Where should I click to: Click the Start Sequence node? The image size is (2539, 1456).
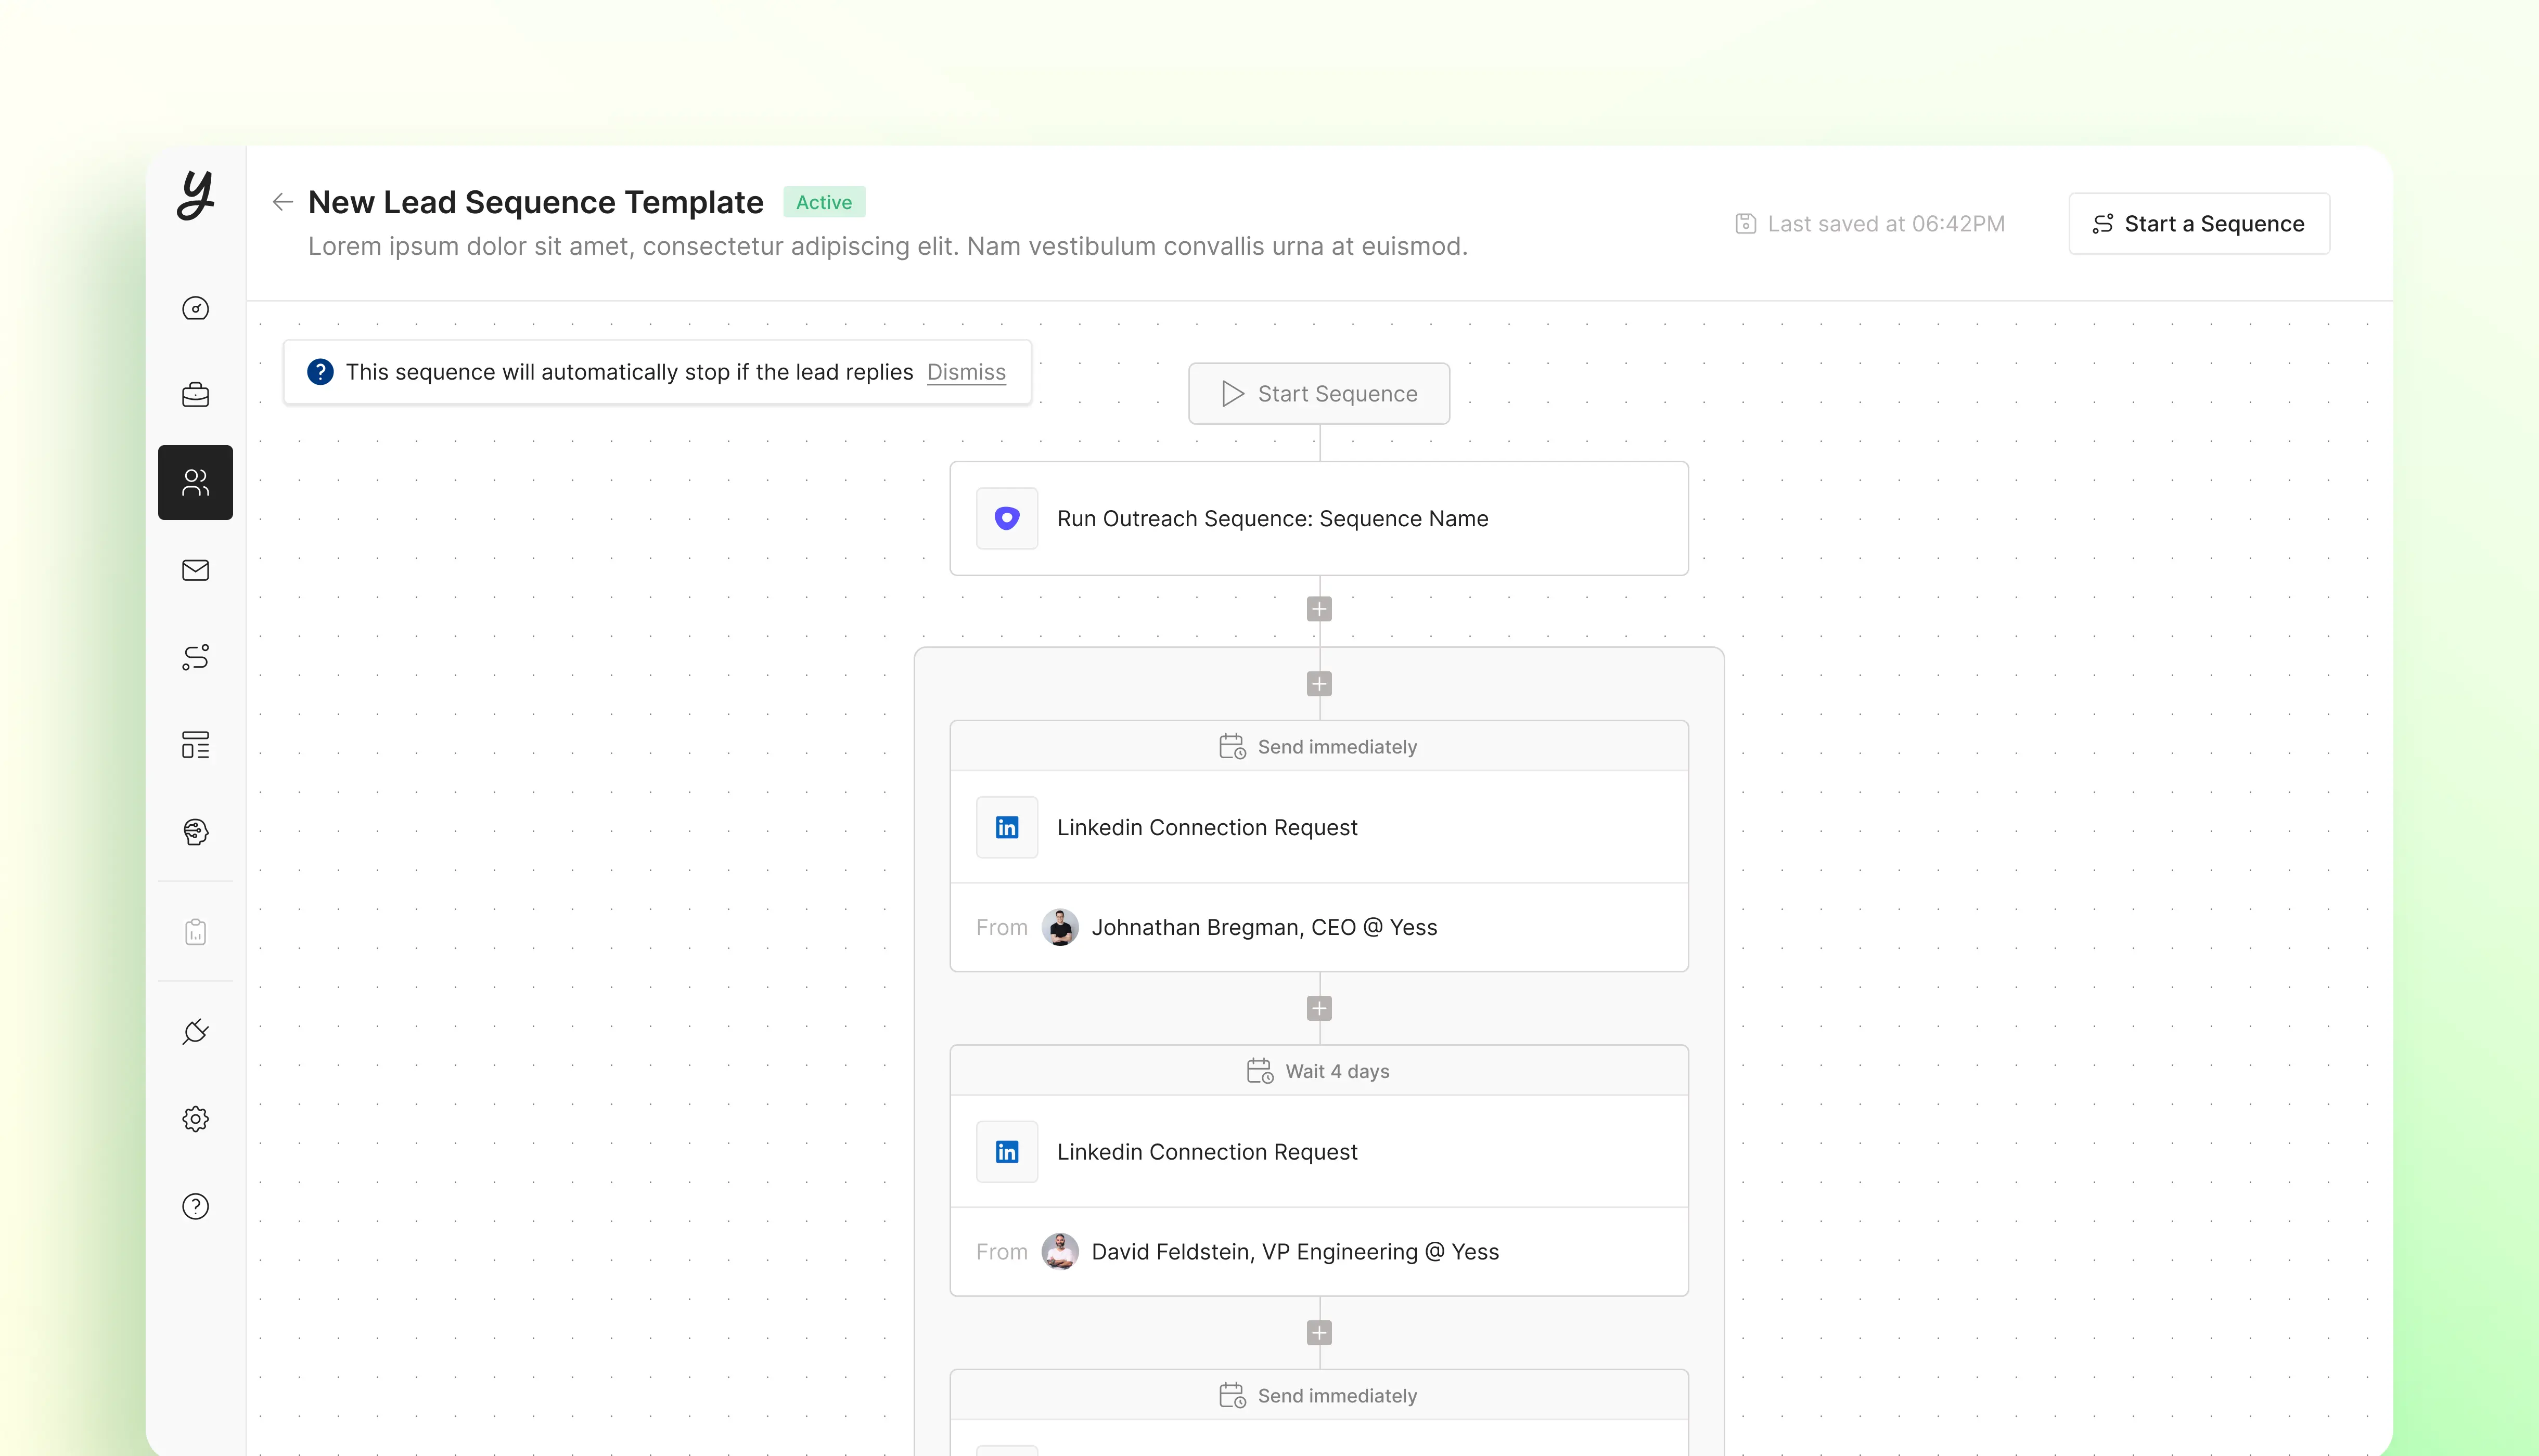[1319, 394]
